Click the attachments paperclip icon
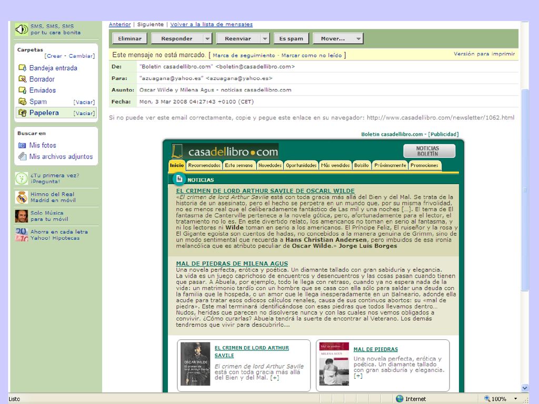The height and width of the screenshot is (404, 539). pyautogui.click(x=22, y=156)
